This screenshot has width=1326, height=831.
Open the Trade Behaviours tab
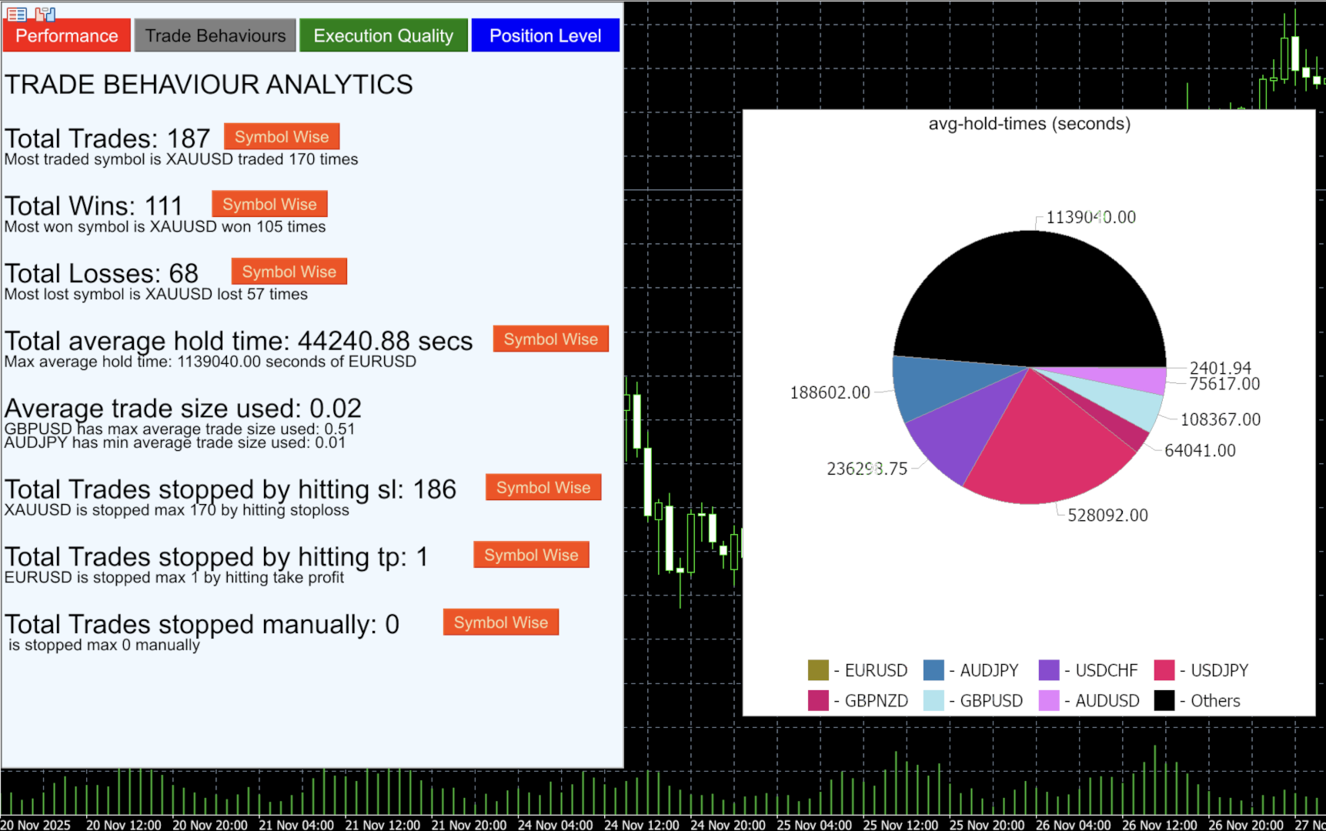pos(215,35)
